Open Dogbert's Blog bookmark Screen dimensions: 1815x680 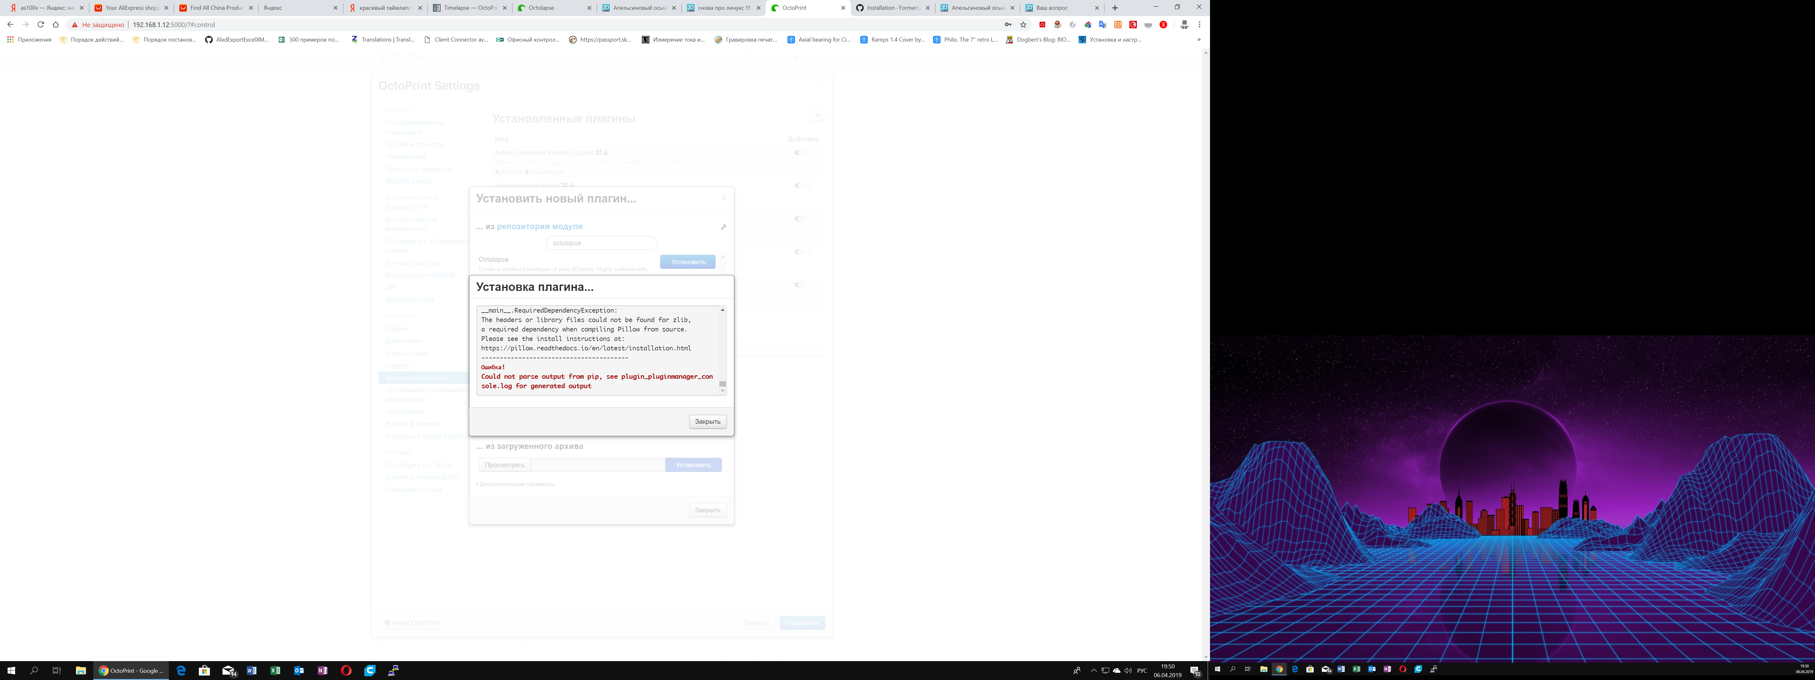(1038, 39)
